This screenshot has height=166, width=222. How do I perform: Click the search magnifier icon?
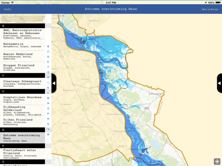tap(22, 18)
